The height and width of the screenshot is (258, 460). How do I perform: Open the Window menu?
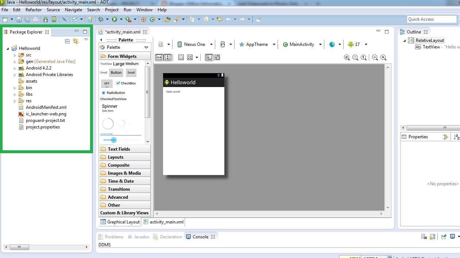point(144,10)
